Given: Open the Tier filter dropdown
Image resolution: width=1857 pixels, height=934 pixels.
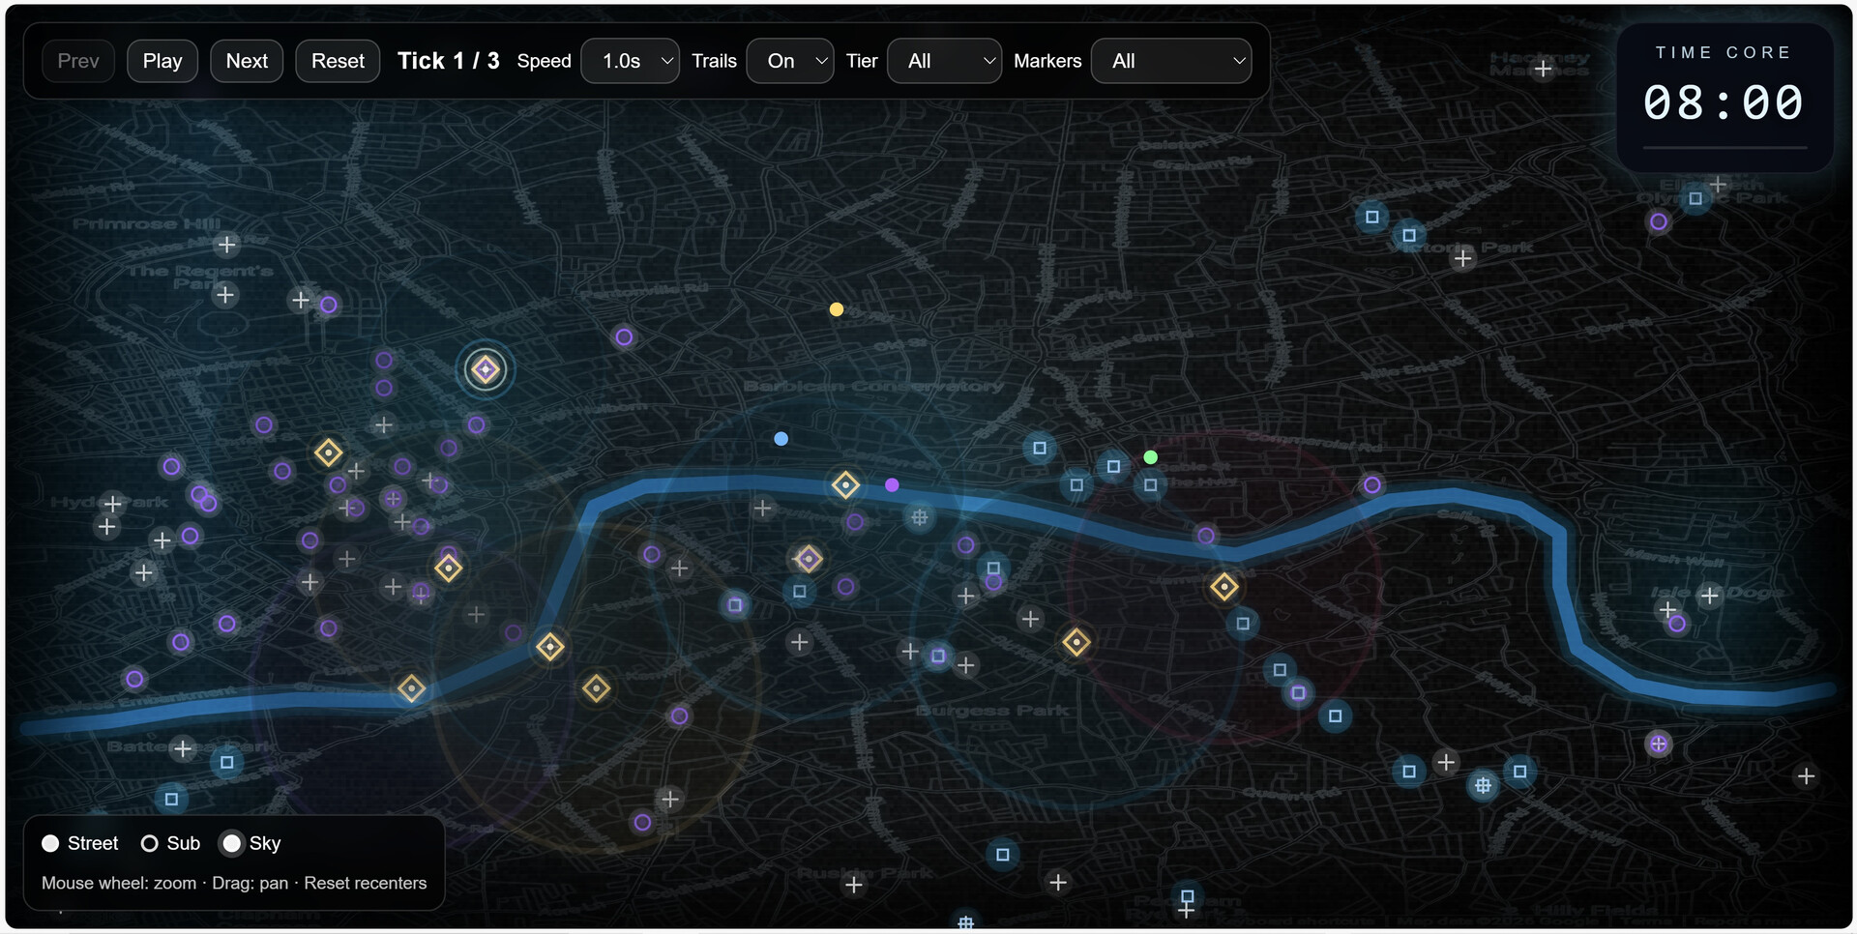Looking at the screenshot, I should 944,60.
